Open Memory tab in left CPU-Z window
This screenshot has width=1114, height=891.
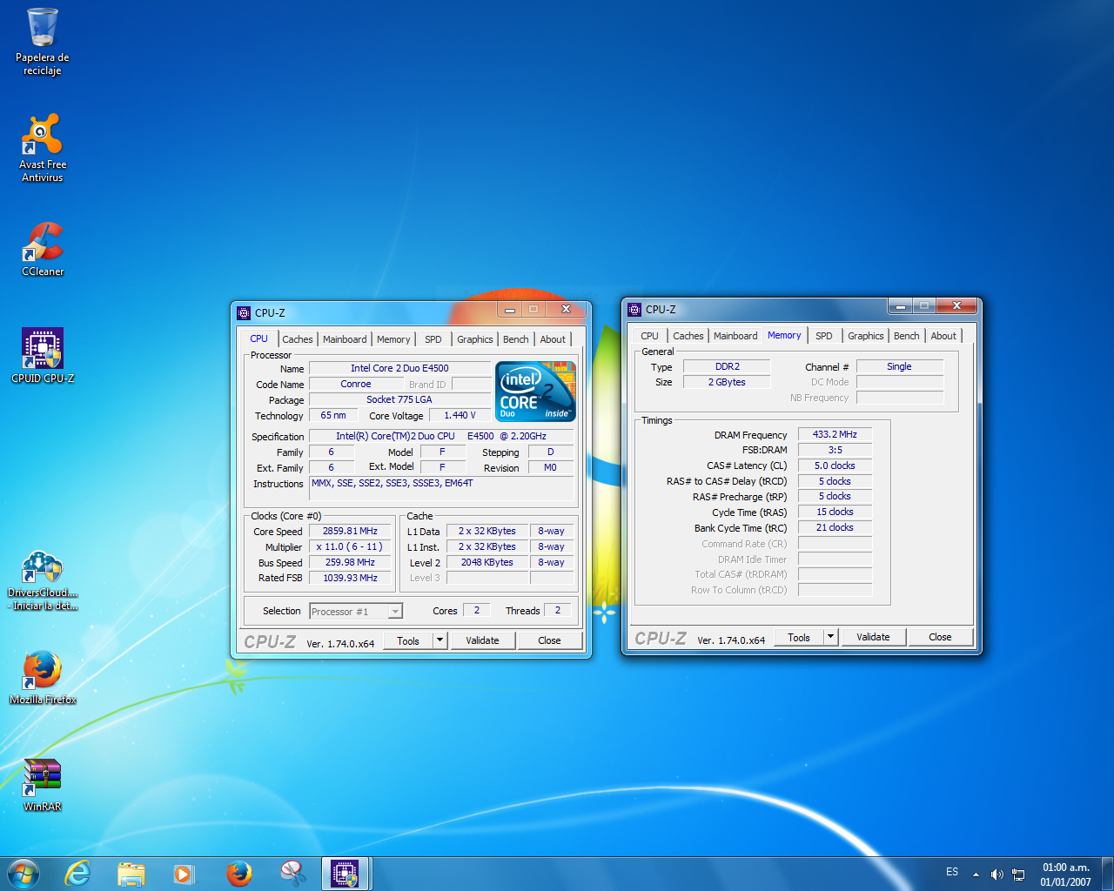point(393,339)
